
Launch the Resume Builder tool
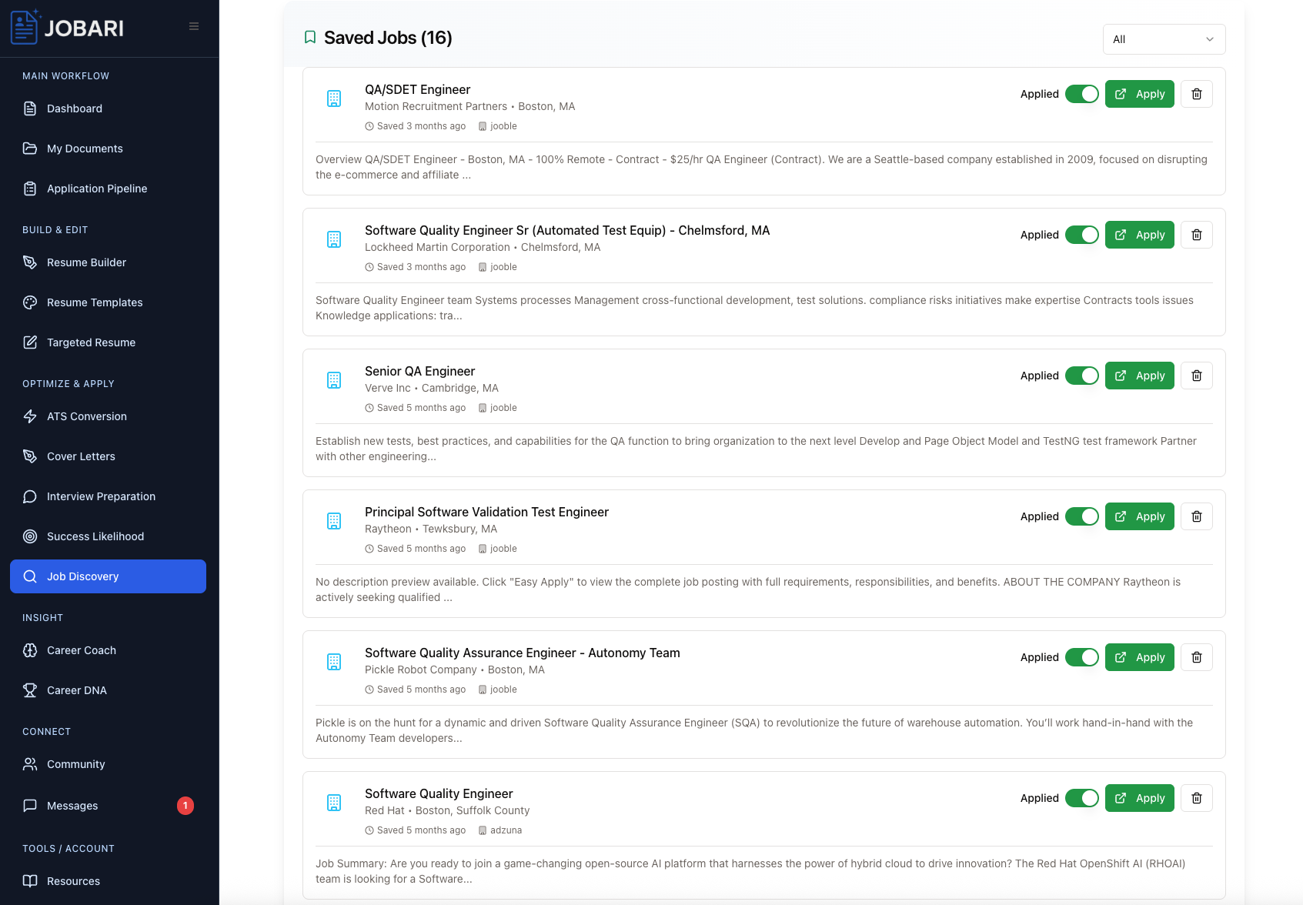pos(86,262)
